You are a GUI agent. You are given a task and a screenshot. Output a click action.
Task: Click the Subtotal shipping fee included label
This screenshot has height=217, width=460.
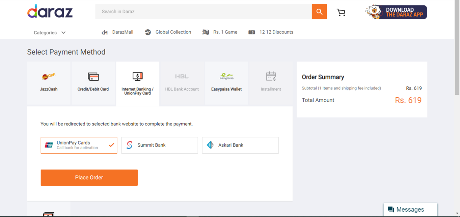tap(342, 88)
